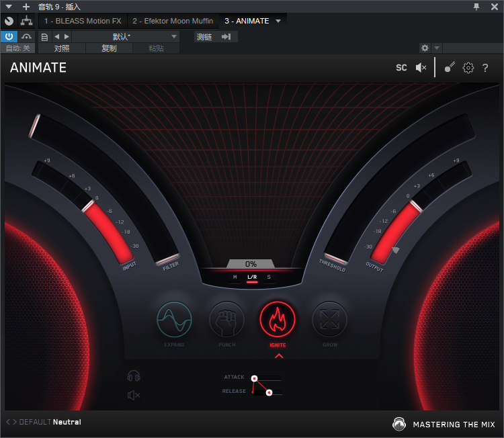Collapse IGNITE settings with red chevron
This screenshot has width=504, height=438.
[279, 356]
